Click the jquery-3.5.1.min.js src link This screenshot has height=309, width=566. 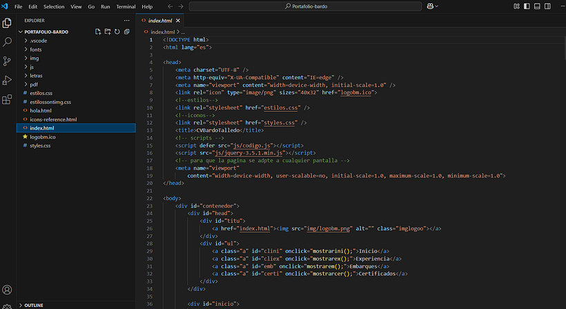248,153
